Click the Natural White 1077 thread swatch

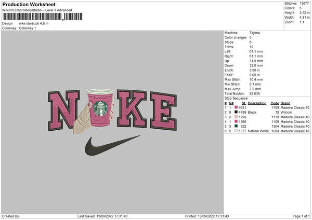(236, 131)
